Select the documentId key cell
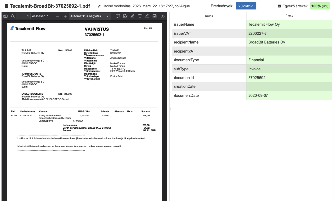Viewport: 334px width, 201px height. tap(209, 78)
